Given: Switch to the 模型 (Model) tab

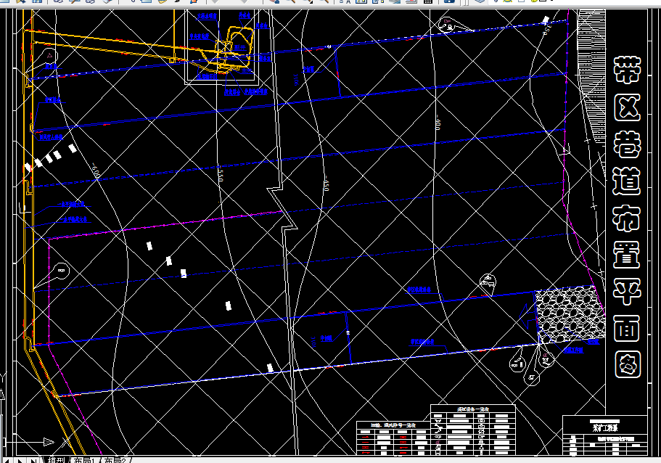Looking at the screenshot, I should (x=57, y=460).
